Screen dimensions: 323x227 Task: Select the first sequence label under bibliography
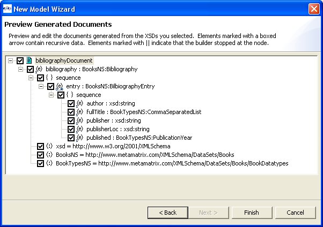[68, 78]
